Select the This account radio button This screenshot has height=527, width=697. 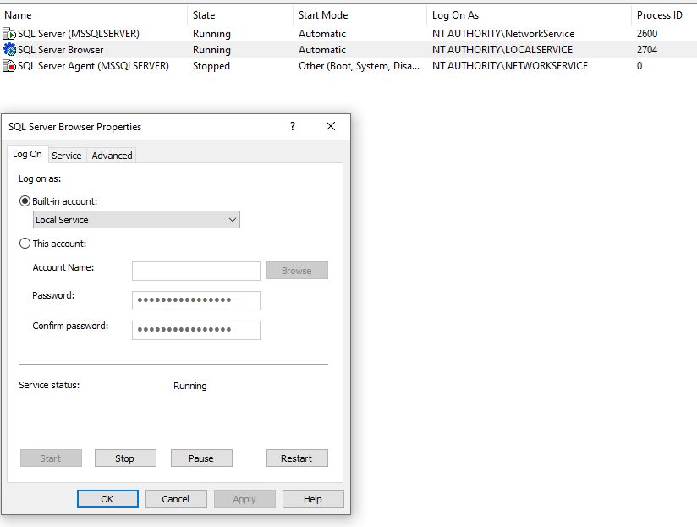point(25,244)
